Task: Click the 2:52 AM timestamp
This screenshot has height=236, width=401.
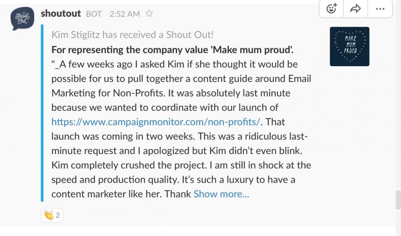Action: (x=124, y=14)
